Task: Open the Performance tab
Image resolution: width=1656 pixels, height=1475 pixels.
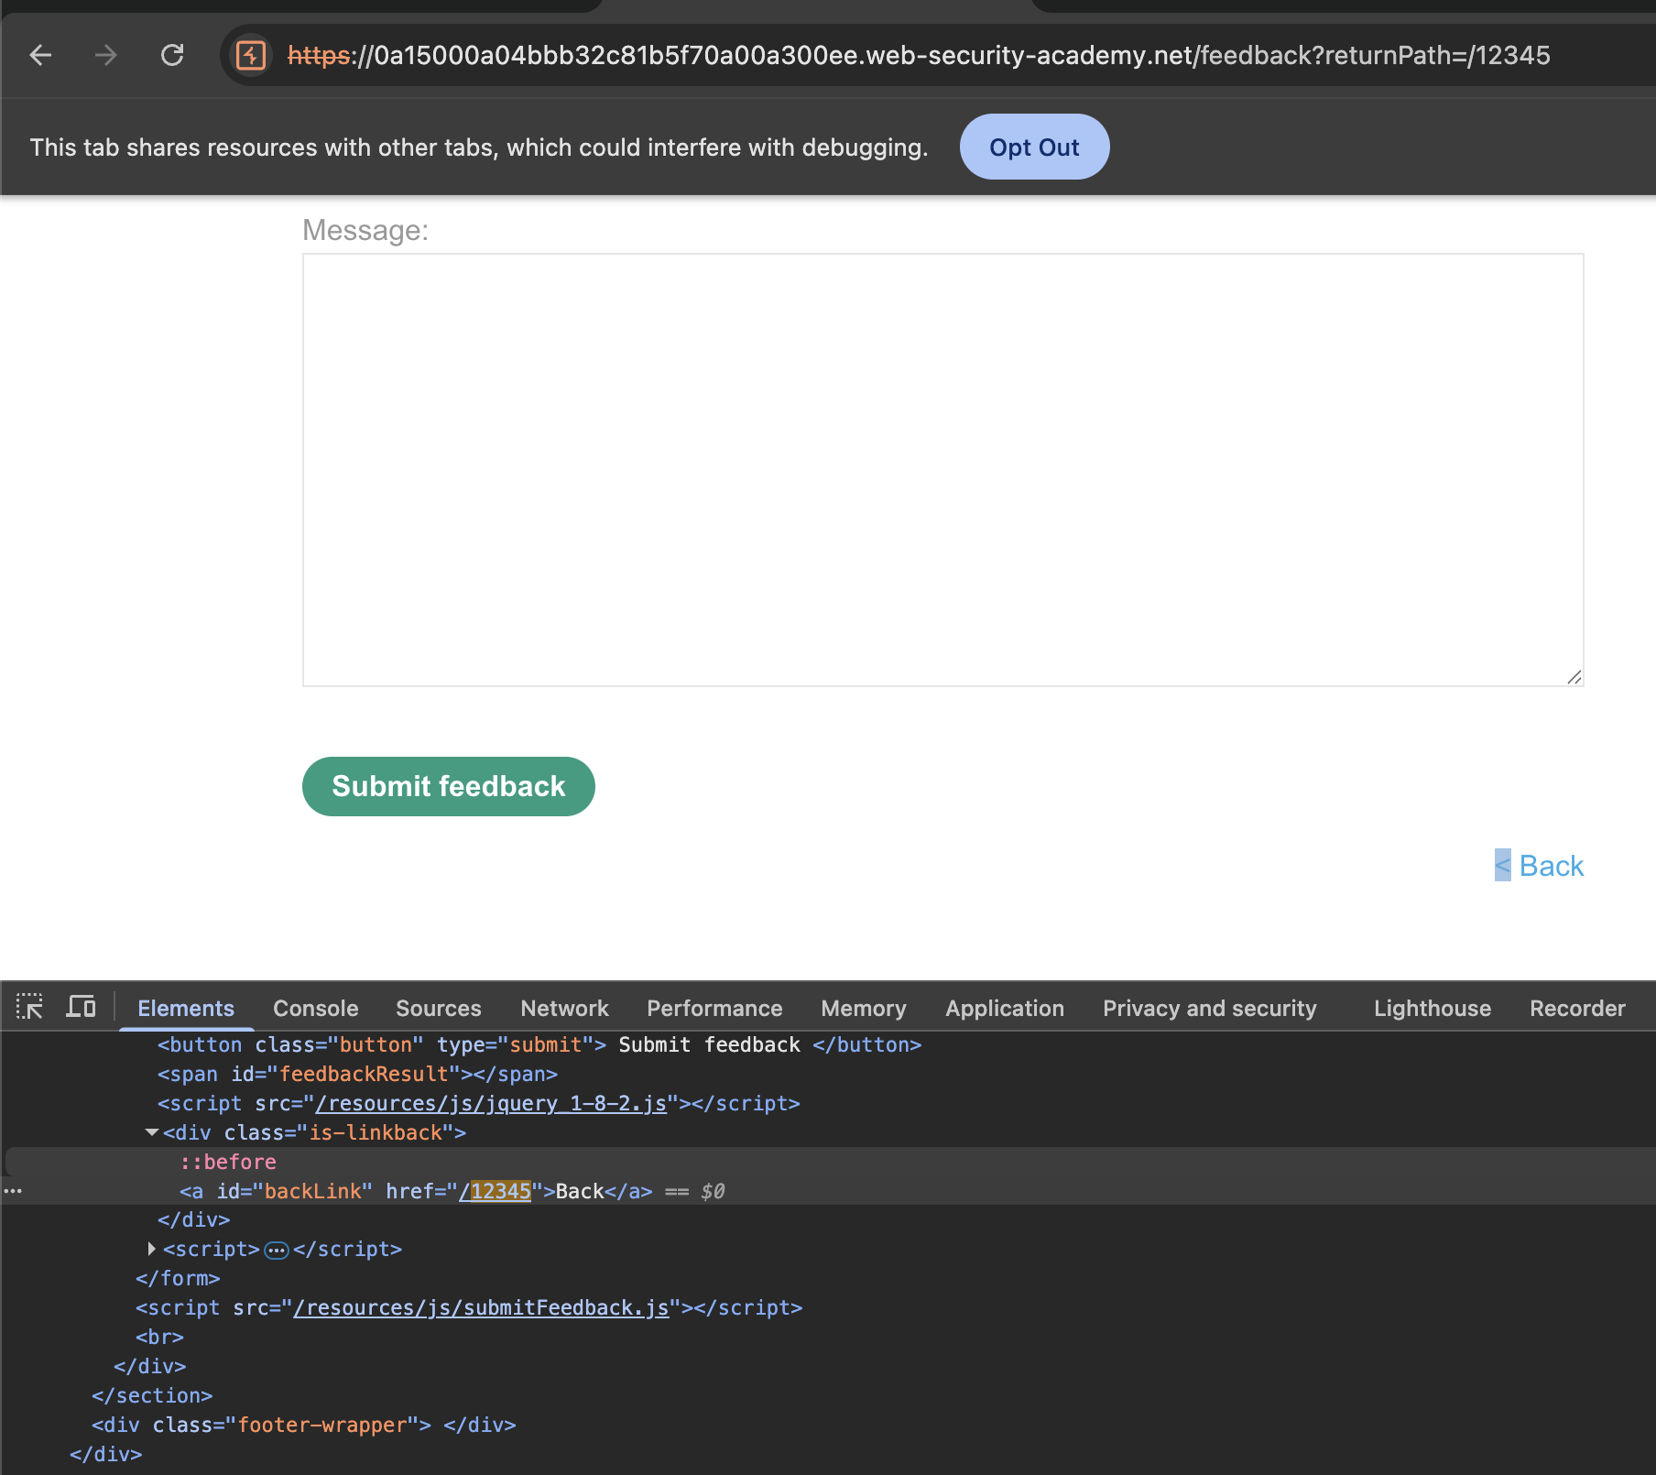Action: (714, 1008)
